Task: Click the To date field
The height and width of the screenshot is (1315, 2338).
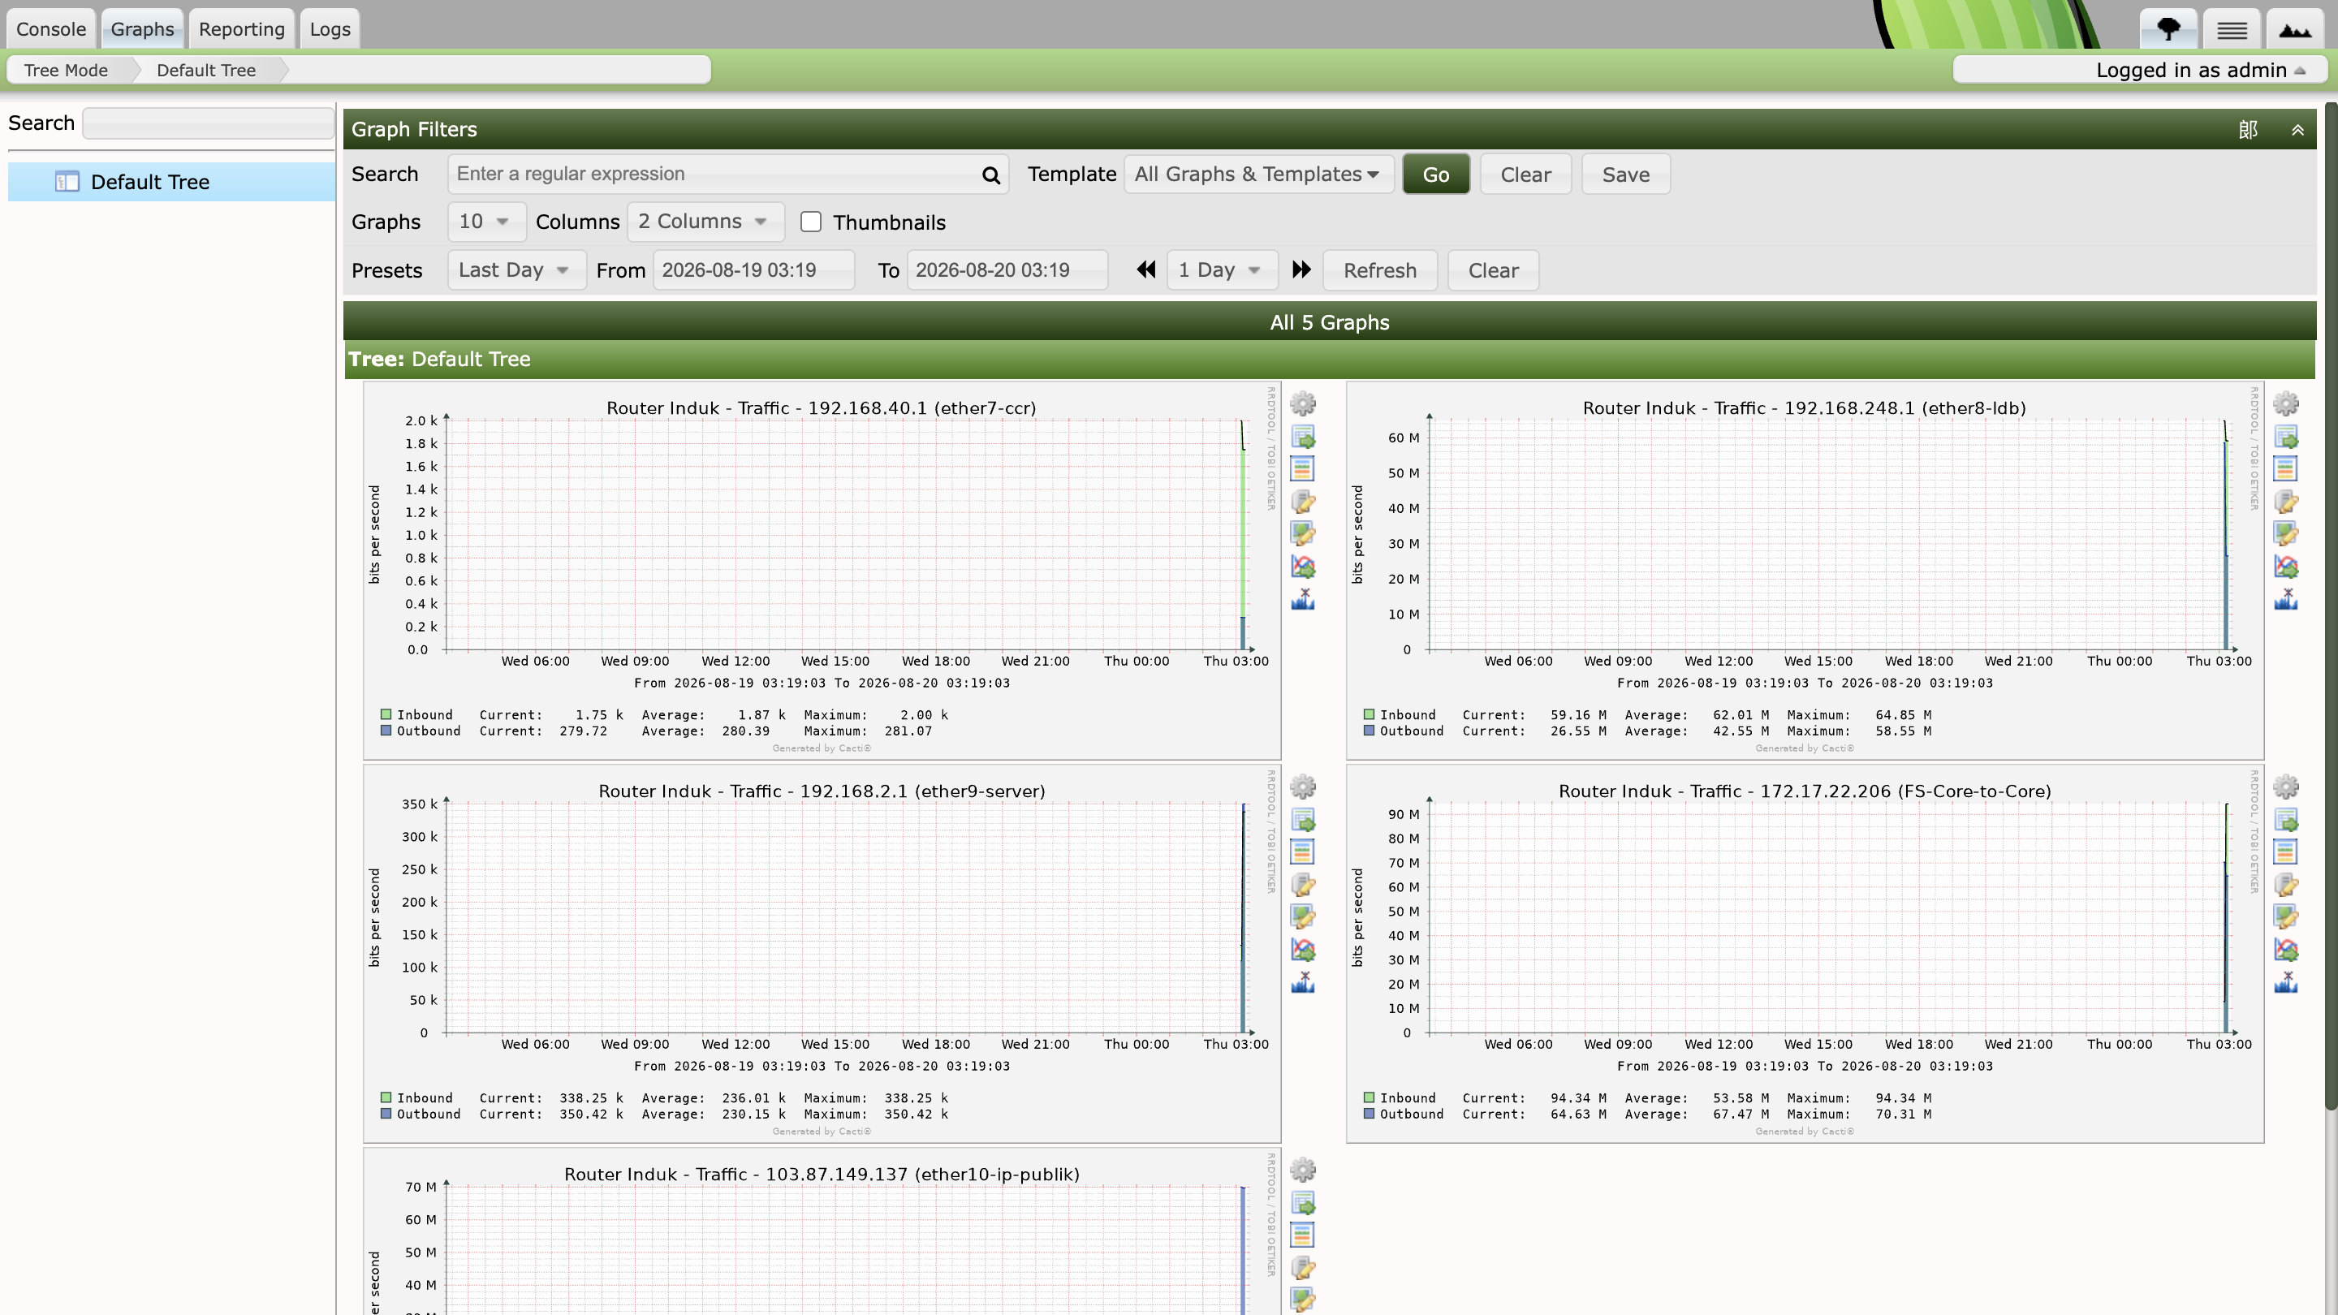Action: tap(1007, 269)
